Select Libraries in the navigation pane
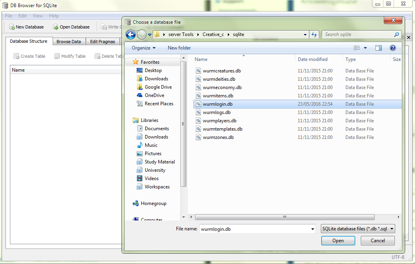 click(149, 120)
